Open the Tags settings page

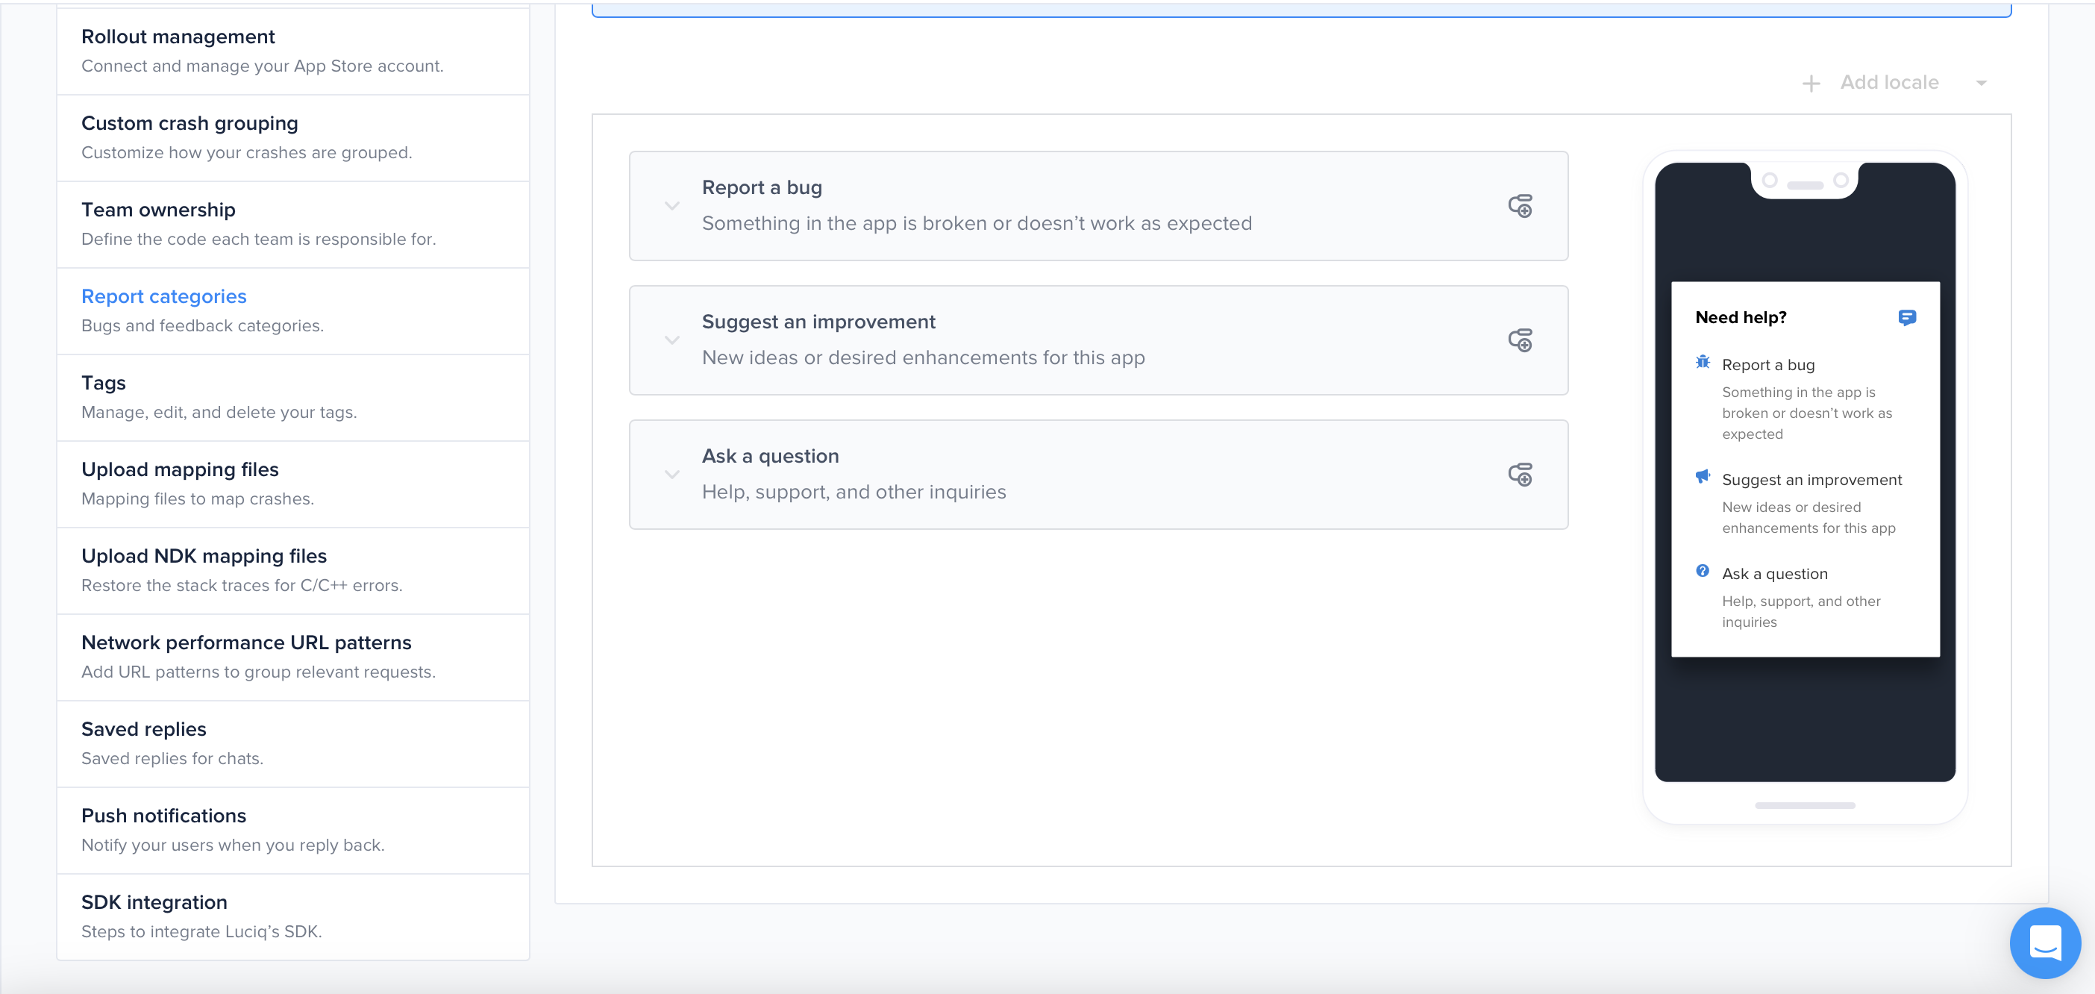103,383
